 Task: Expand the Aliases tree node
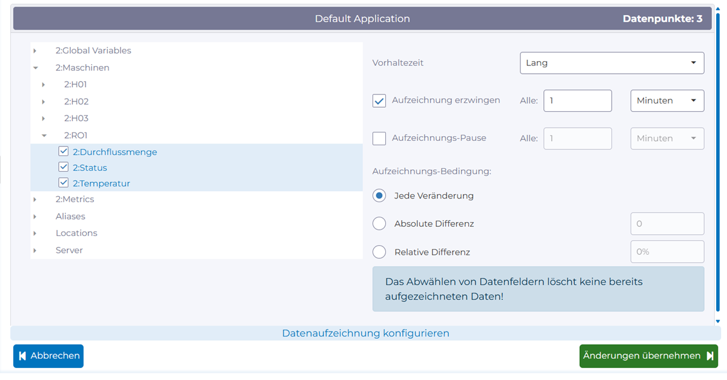pos(35,215)
